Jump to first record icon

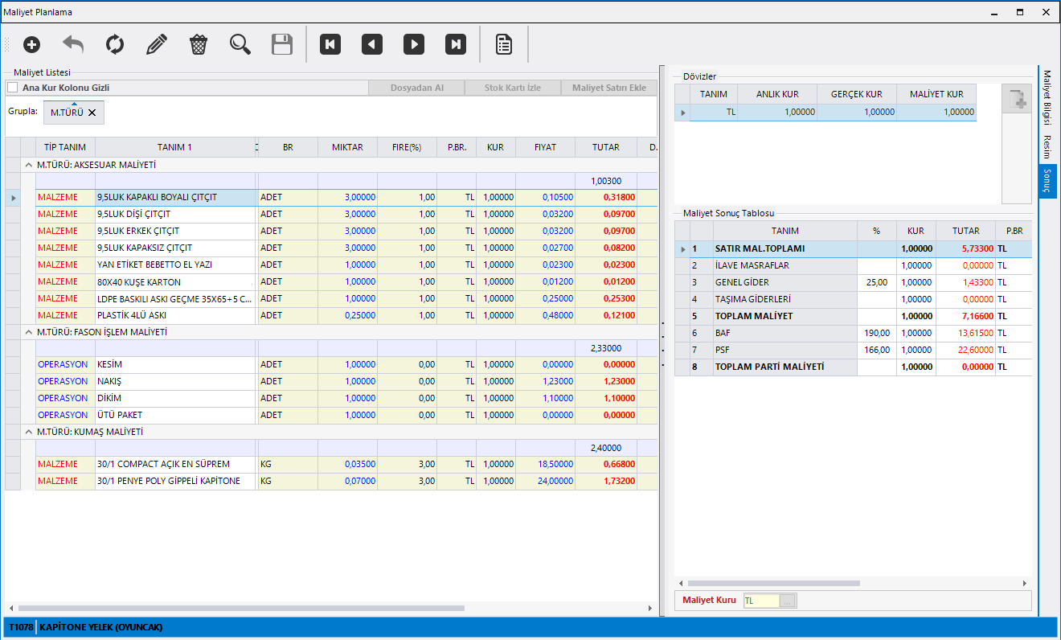pos(330,44)
